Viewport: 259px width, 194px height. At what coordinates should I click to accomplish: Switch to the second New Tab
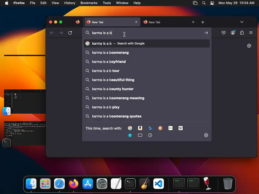[x=169, y=22]
